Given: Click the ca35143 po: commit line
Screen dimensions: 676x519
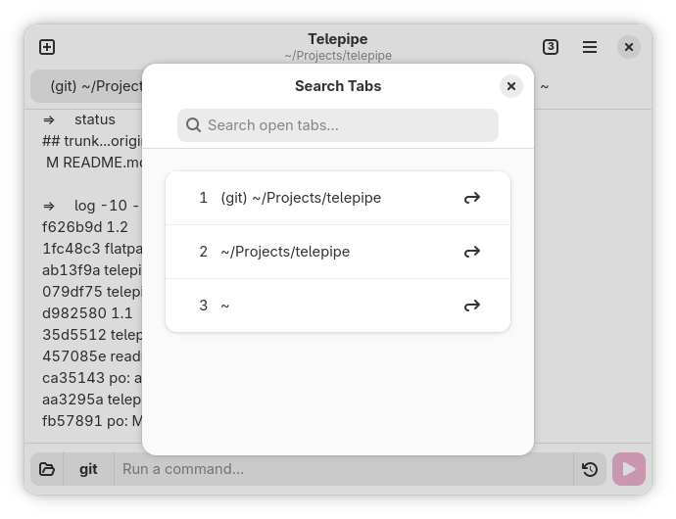Looking at the screenshot, I should pyautogui.click(x=92, y=378).
